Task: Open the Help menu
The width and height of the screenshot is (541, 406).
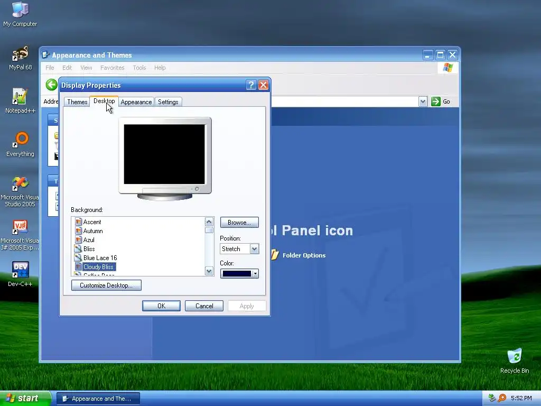Action: (x=160, y=68)
